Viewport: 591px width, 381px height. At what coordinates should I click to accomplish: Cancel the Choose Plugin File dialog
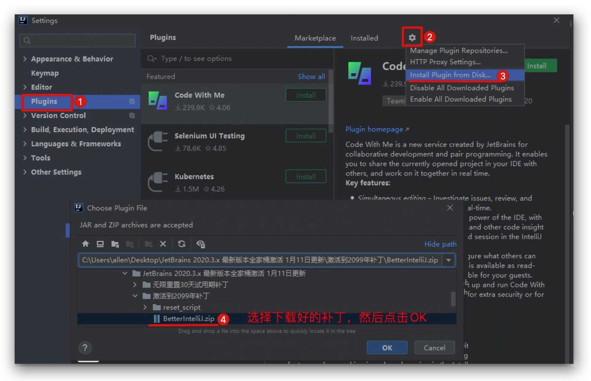click(434, 347)
